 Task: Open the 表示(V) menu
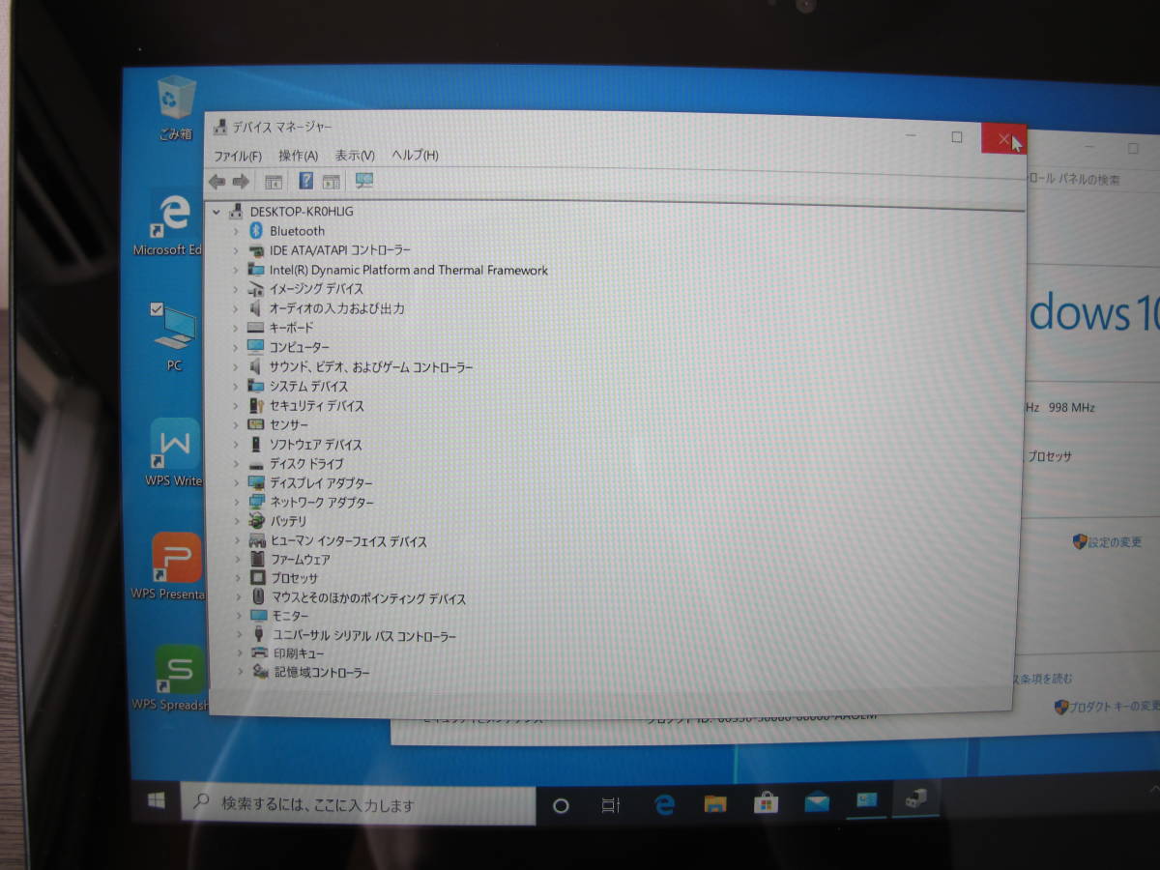tap(355, 155)
